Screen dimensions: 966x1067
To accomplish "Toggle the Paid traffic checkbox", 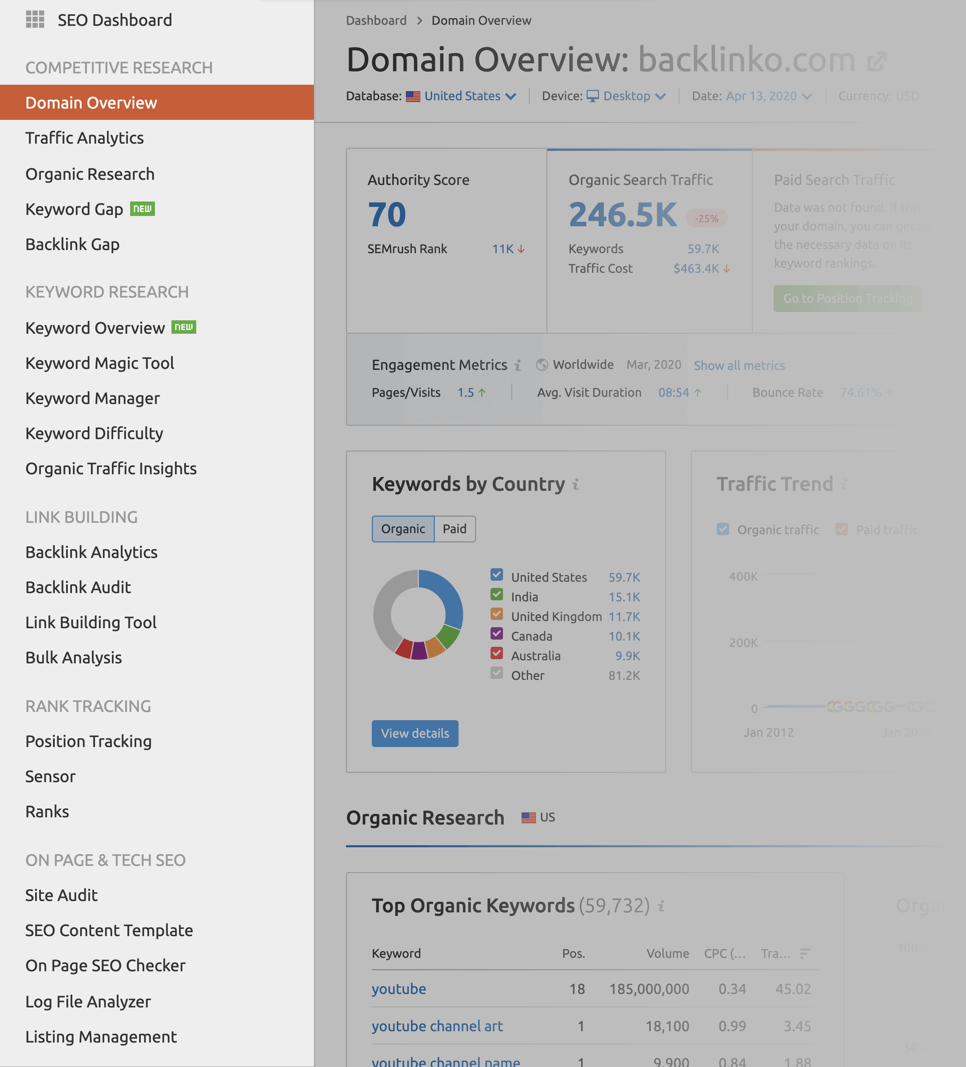I will coord(842,529).
